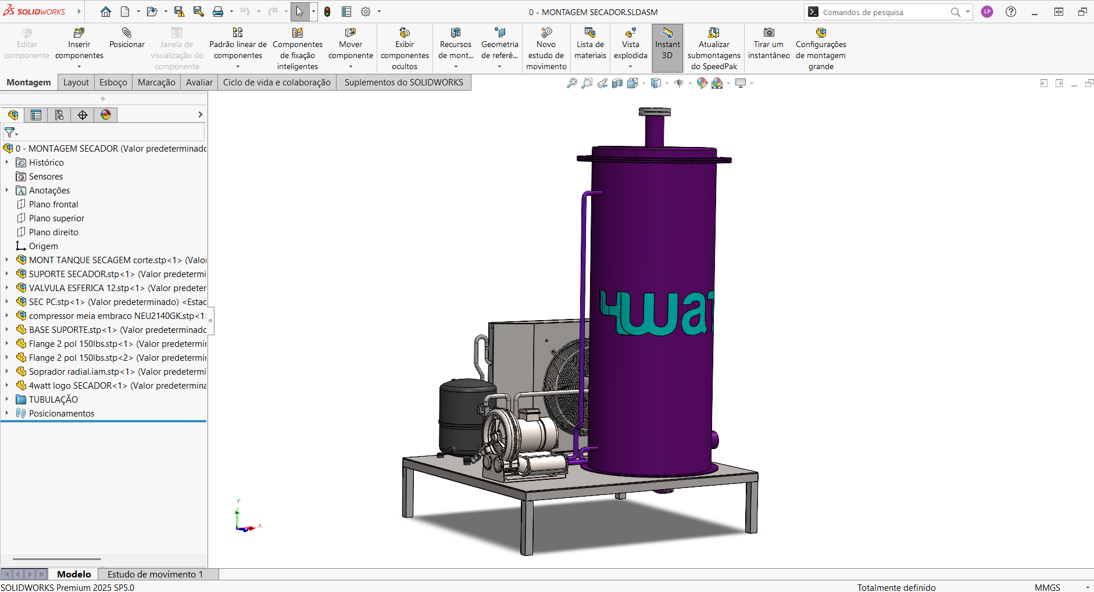Screen dimensions: 1094x592
Task: Click the MMGS unit system button
Action: 1047,587
